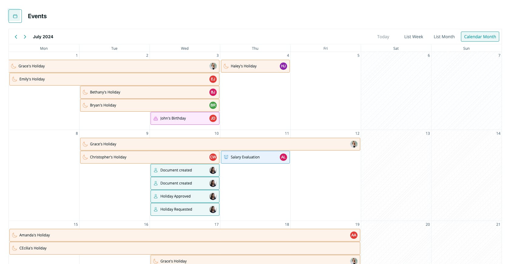Click the AA avatar badge
Image resolution: width=508 pixels, height=264 pixels.
point(354,235)
